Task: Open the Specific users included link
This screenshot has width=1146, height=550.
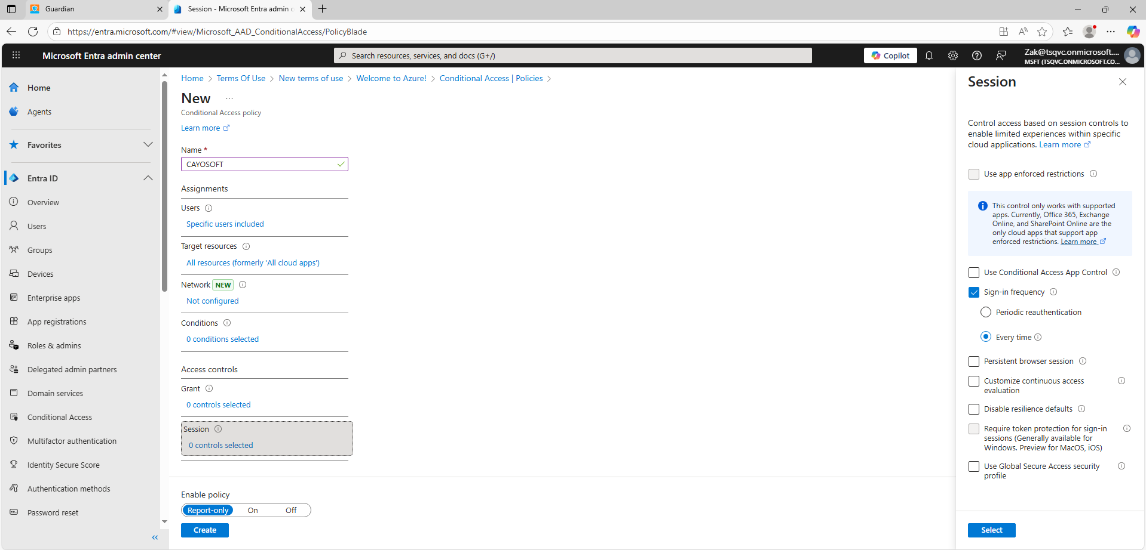Action: pos(225,224)
